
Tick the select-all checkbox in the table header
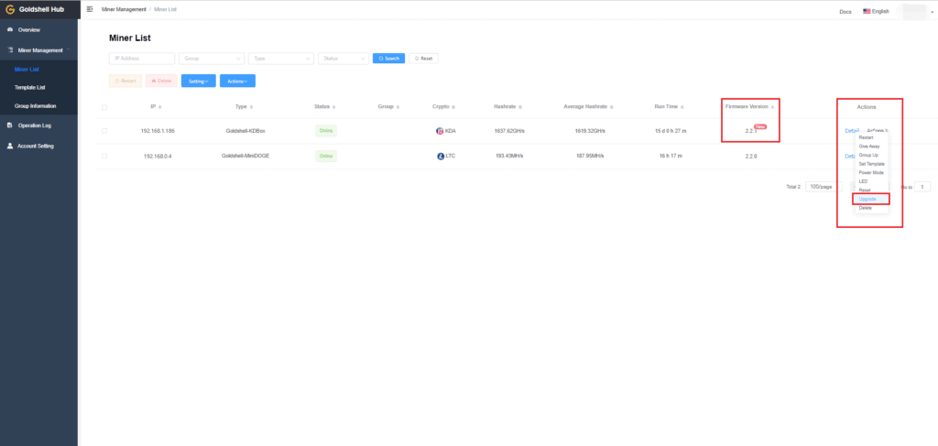[104, 108]
